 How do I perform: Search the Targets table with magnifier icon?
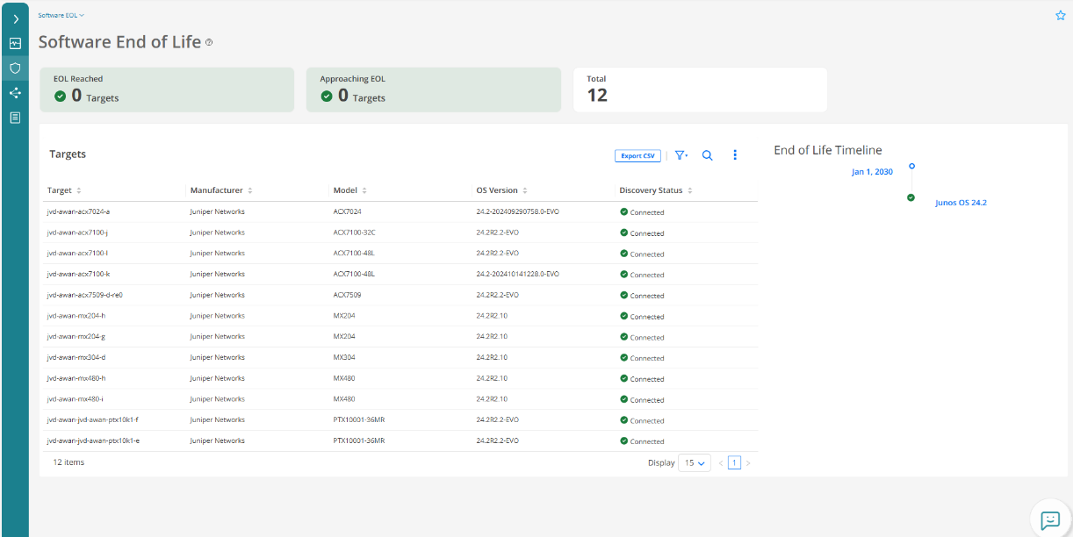708,155
